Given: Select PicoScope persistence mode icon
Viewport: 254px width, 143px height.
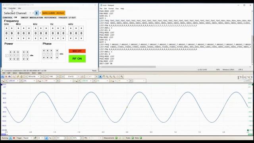Looking at the screenshot, I should coord(6,77).
